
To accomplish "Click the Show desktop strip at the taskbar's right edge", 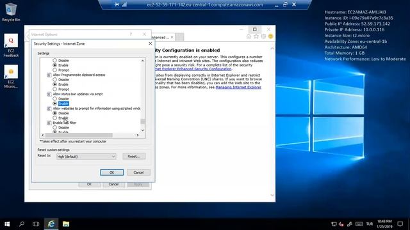I will (x=409, y=224).
